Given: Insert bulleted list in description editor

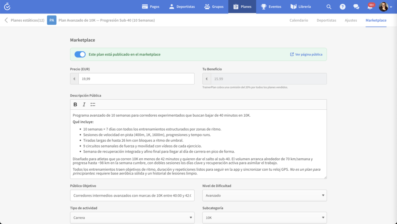Looking at the screenshot, I should tap(93, 104).
